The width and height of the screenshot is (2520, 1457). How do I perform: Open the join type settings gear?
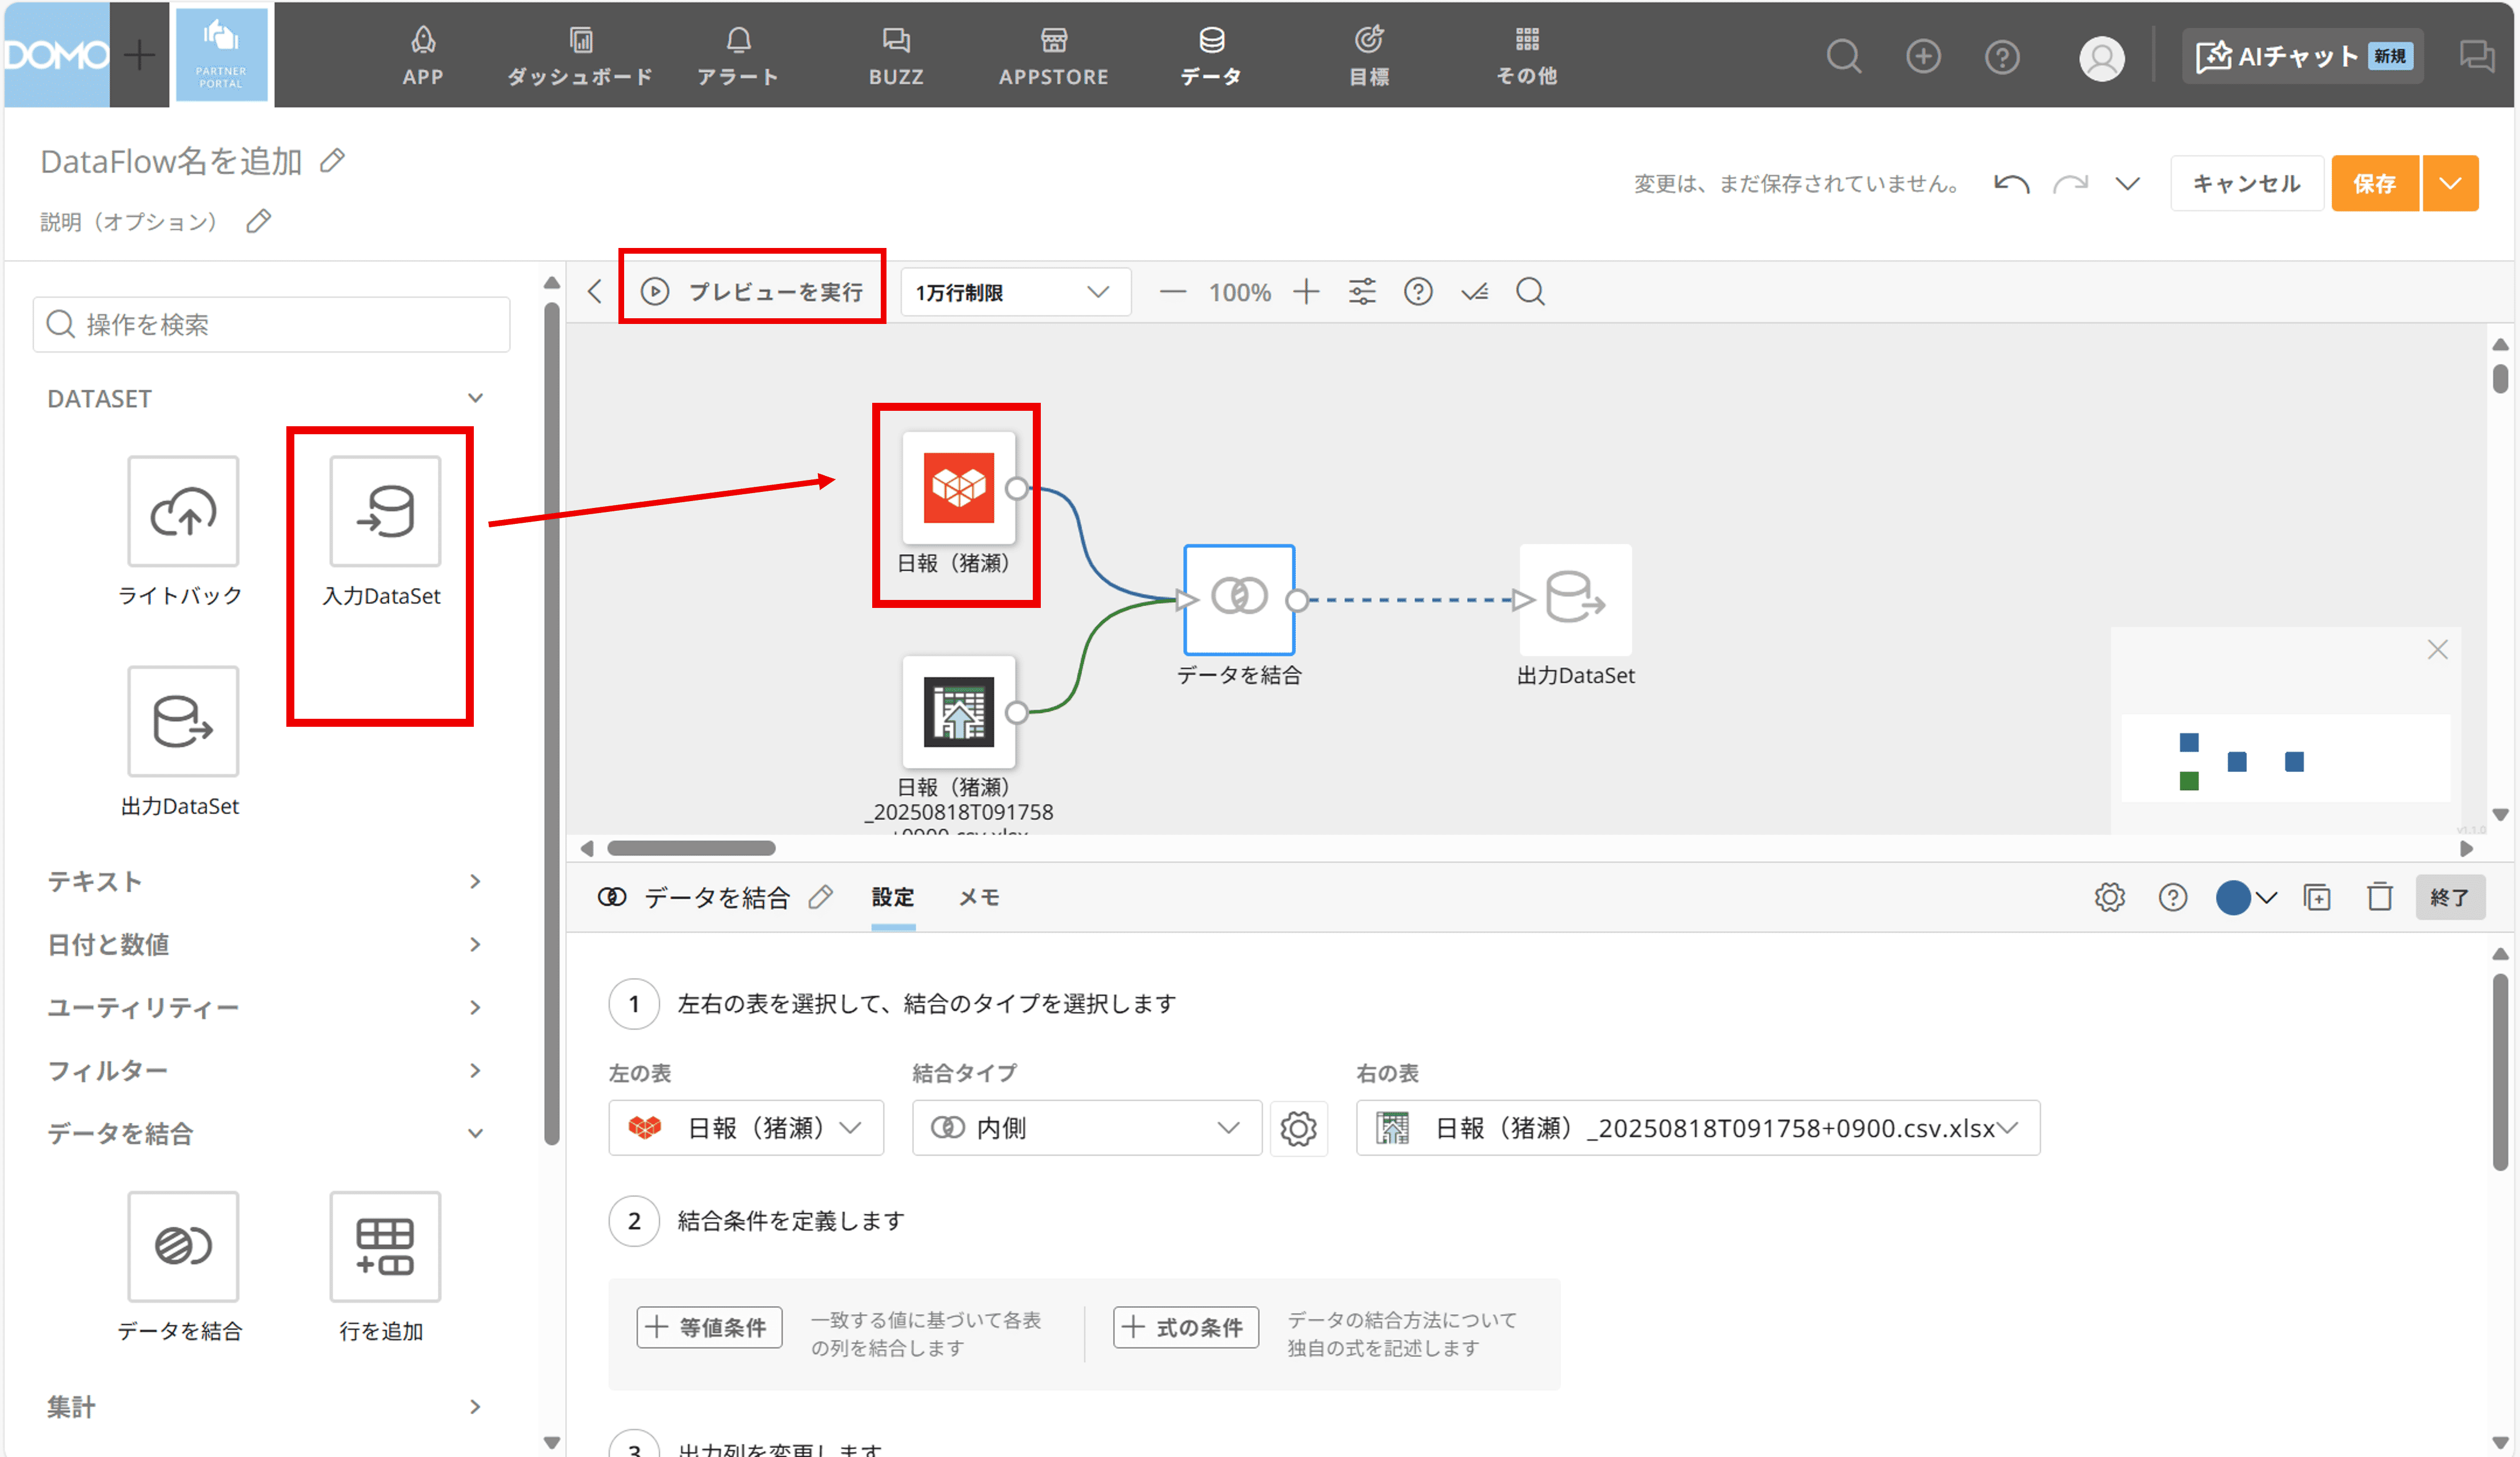point(1298,1129)
